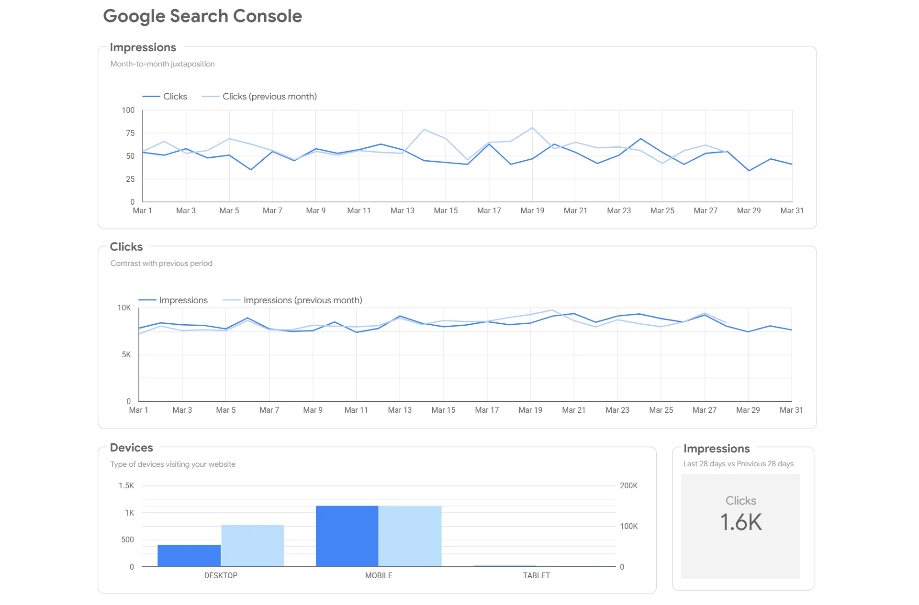
Task: Click the Mar 15 date label on the Impressions chart
Action: tap(446, 210)
